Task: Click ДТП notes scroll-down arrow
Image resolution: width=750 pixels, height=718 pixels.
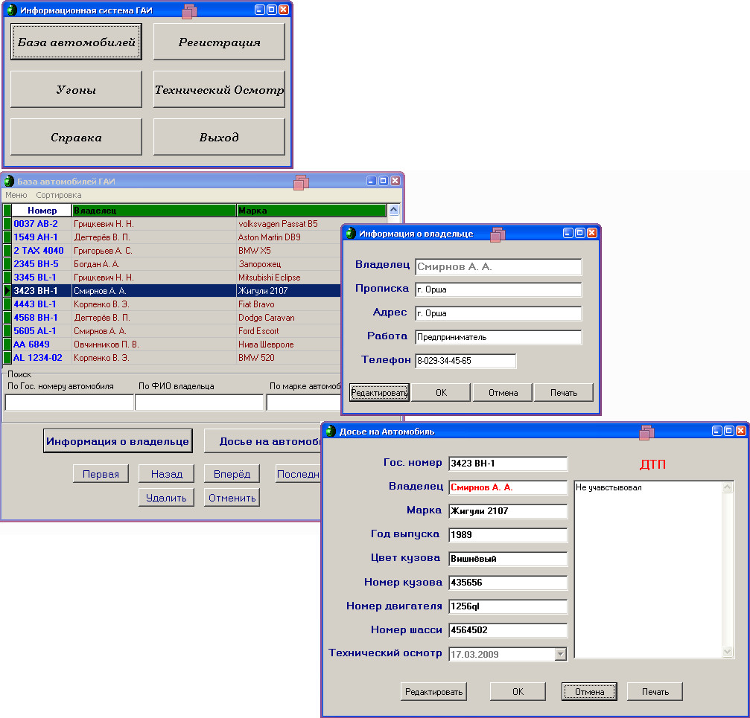Action: point(728,652)
